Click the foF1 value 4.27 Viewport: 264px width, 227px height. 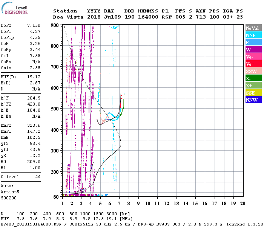(35, 31)
